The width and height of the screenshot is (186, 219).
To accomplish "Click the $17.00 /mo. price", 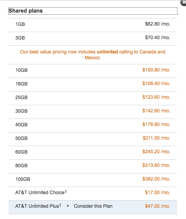I will click(158, 192).
